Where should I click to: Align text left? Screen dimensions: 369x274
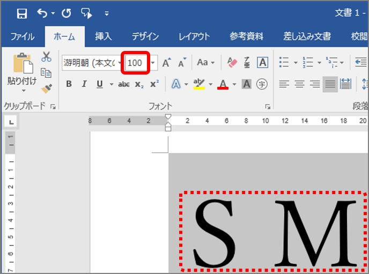[x=284, y=84]
